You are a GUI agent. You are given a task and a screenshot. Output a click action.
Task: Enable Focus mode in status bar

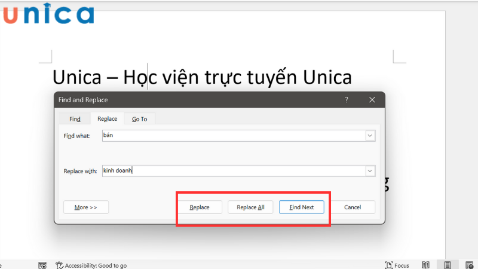coord(397,265)
